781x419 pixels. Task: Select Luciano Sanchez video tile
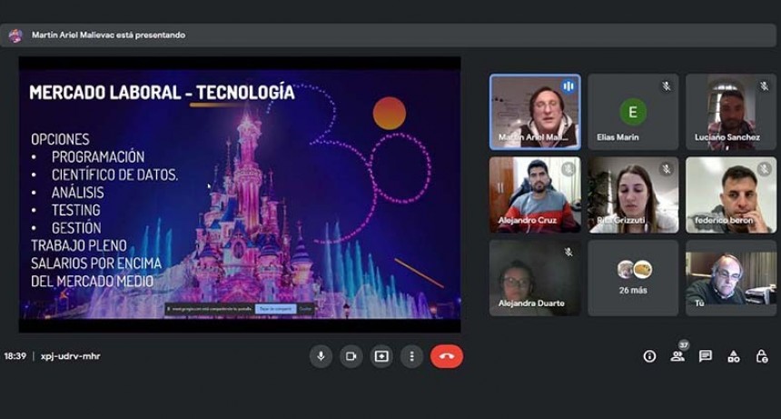click(x=731, y=112)
